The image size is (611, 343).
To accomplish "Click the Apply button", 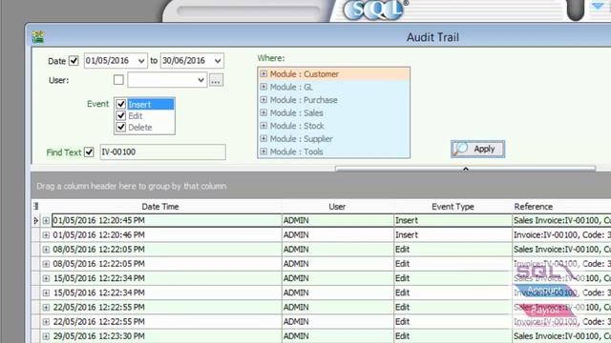I will (x=477, y=149).
